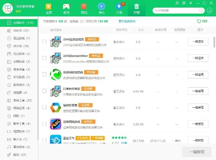The width and height of the screenshot is (216, 160).
Task: Click the 墨迹天气 blue cloud icon
Action: (55, 139)
